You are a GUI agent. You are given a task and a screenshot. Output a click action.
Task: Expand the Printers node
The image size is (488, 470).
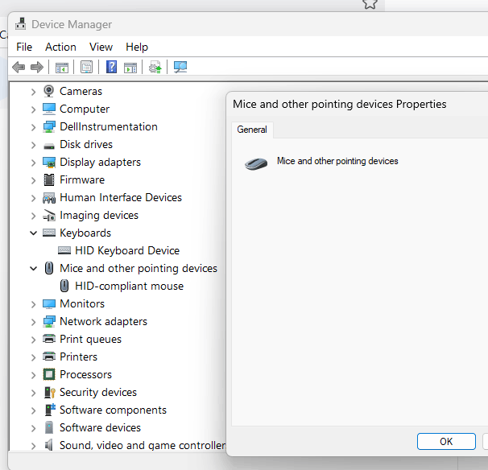click(33, 357)
